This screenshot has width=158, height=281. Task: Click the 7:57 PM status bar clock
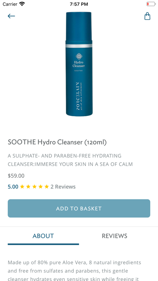point(79,4)
